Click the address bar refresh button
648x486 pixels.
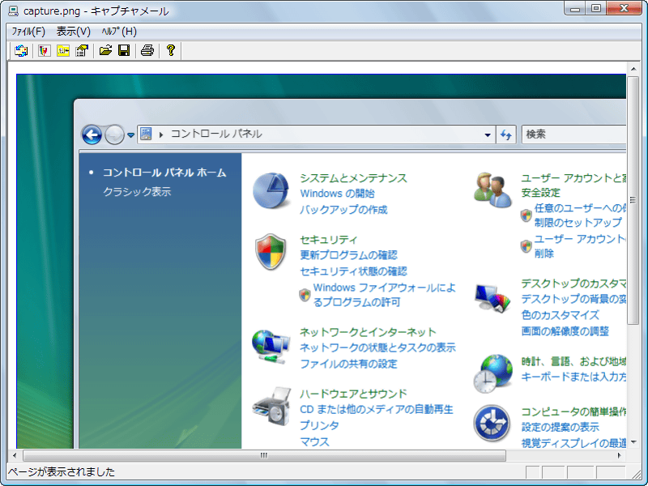click(x=506, y=134)
